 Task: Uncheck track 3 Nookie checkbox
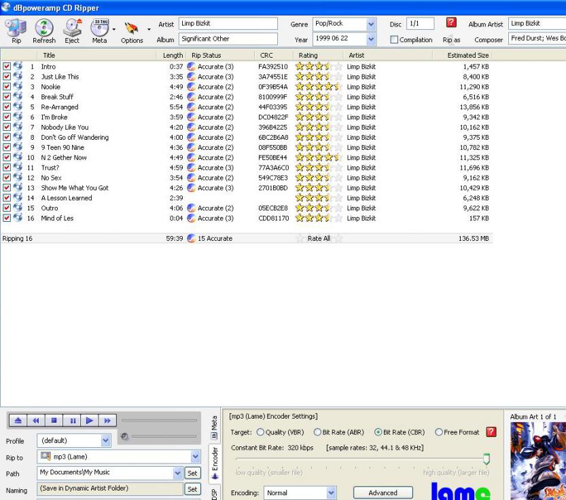pyautogui.click(x=7, y=87)
